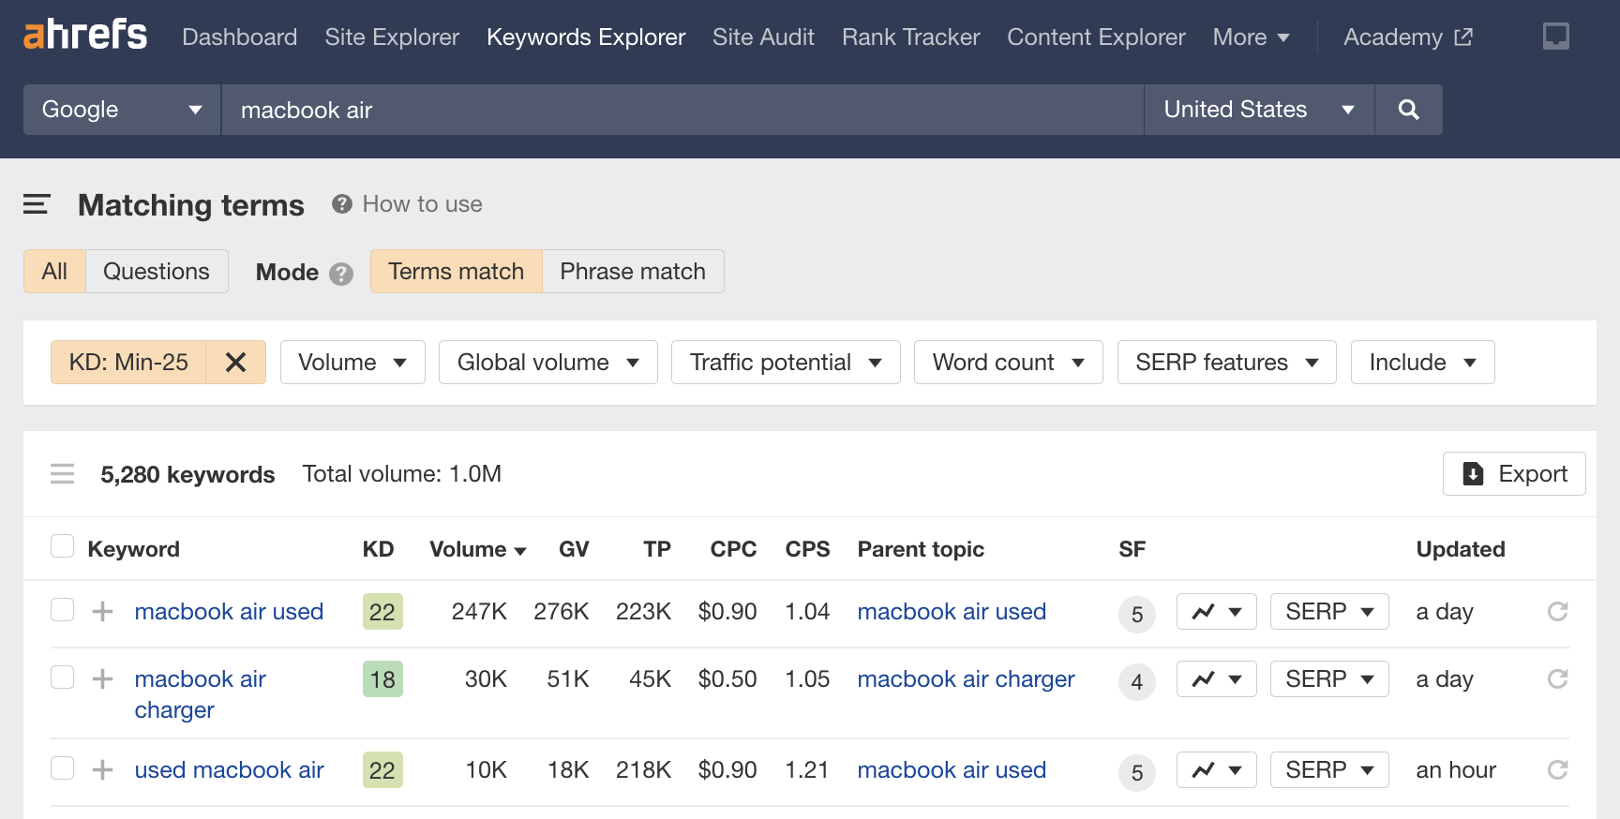Screen dimensions: 1620x819
Task: Switch to the Questions tab
Action: click(x=157, y=272)
